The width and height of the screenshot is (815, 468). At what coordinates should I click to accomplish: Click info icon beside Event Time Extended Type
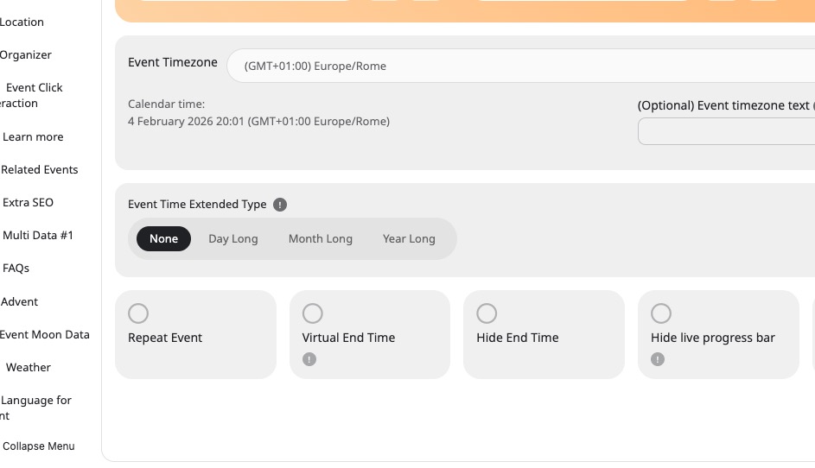[x=279, y=205]
